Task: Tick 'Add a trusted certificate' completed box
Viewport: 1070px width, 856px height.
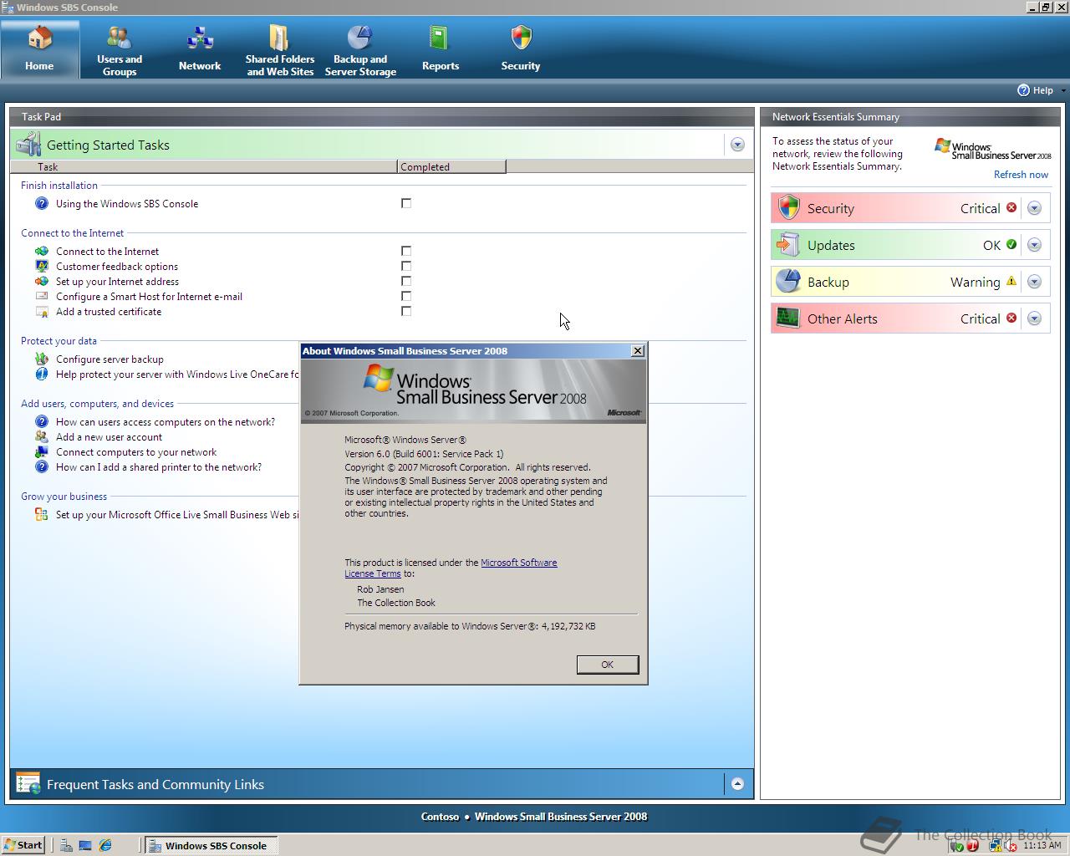Action: point(406,311)
